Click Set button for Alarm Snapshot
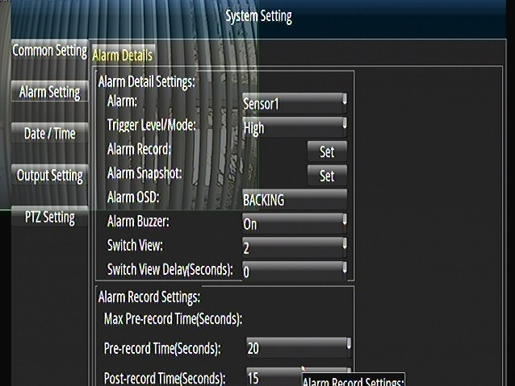The image size is (515, 386). 327,176
